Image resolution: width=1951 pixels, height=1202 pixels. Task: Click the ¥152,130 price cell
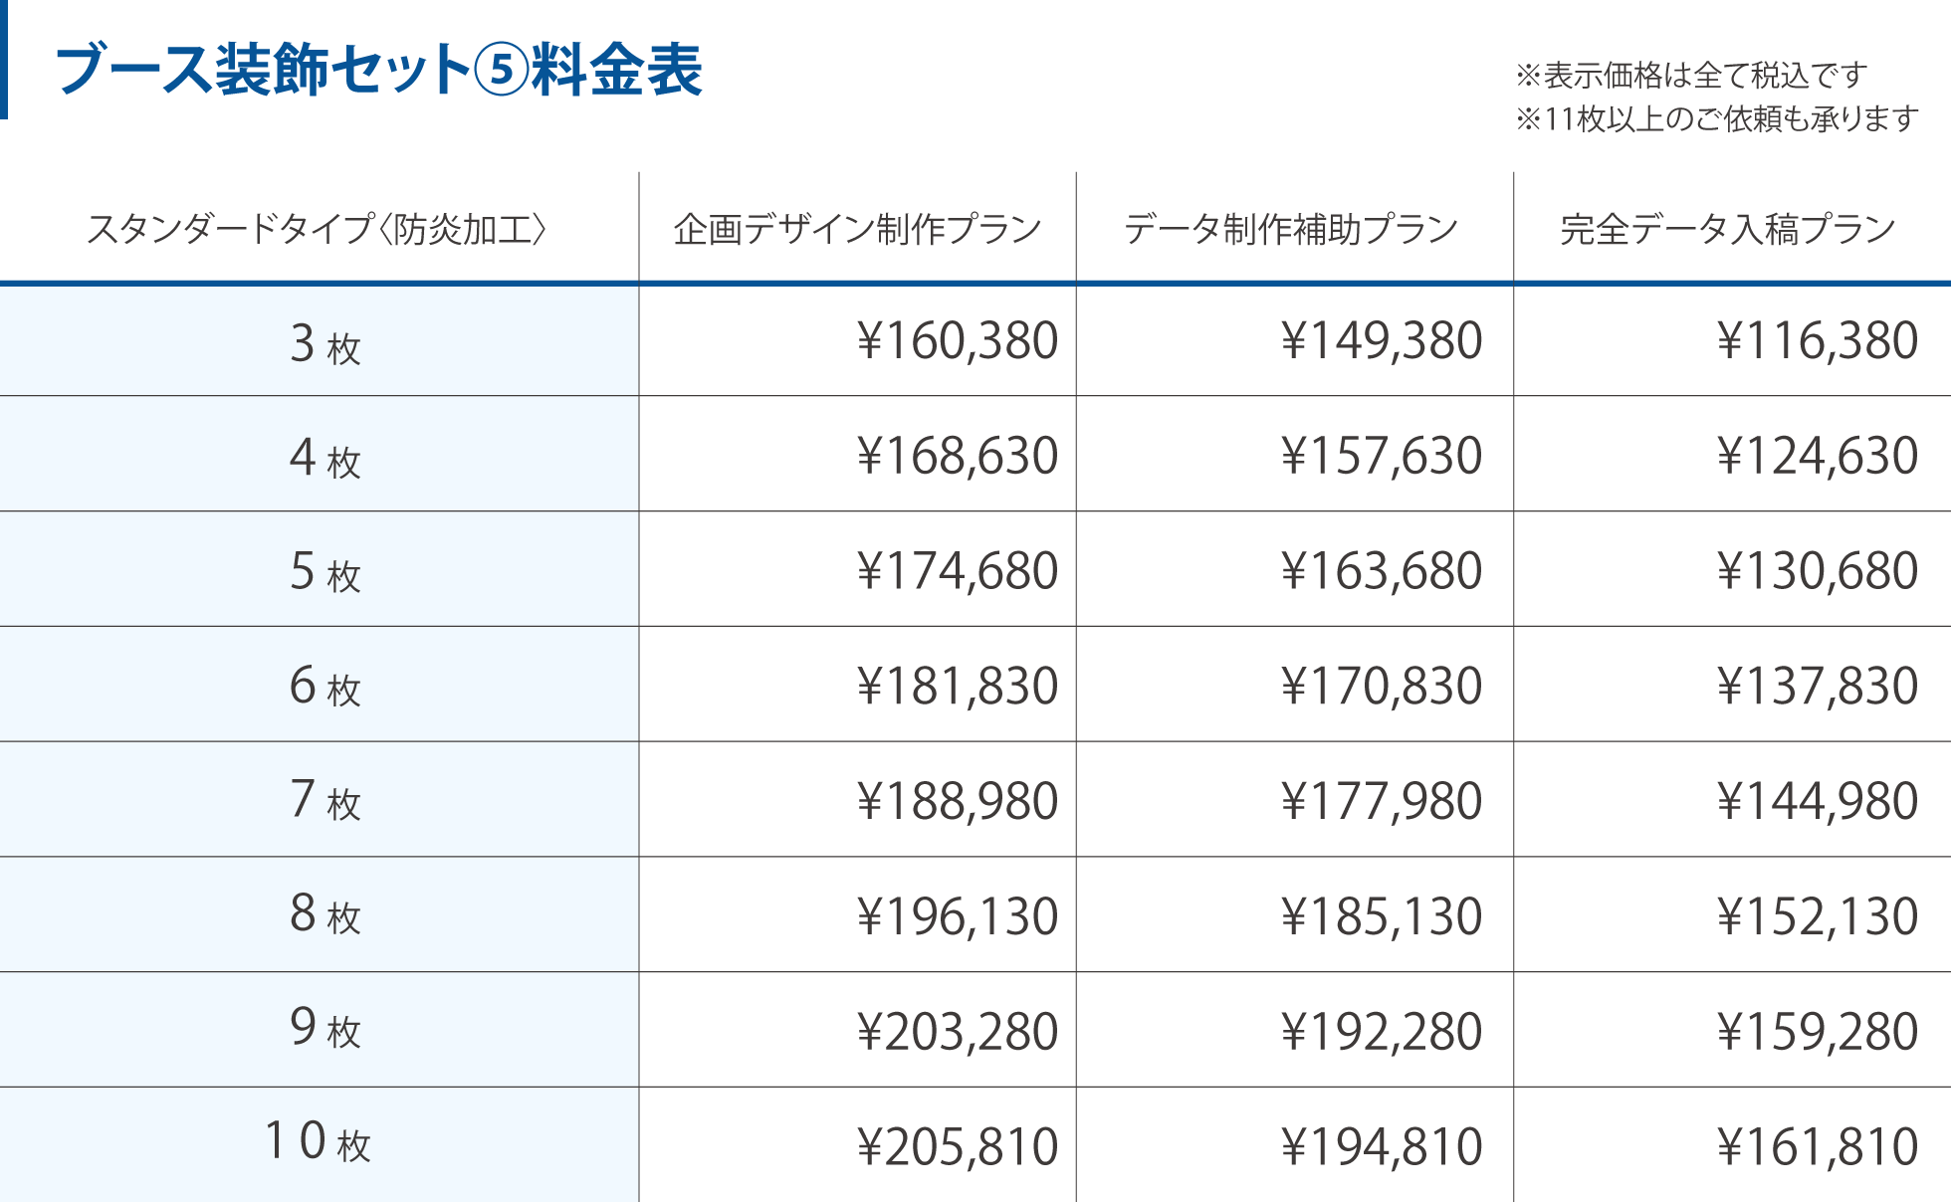click(x=1818, y=916)
